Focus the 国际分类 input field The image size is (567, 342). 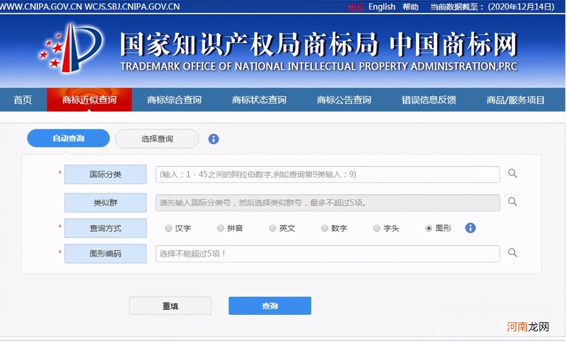327,175
